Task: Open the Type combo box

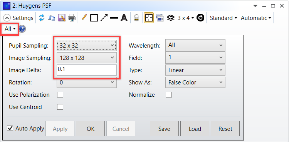Action: coord(195,70)
